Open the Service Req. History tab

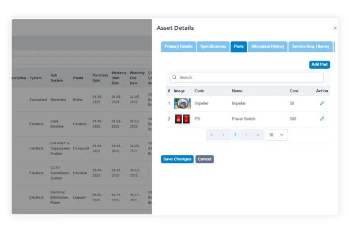click(x=311, y=46)
